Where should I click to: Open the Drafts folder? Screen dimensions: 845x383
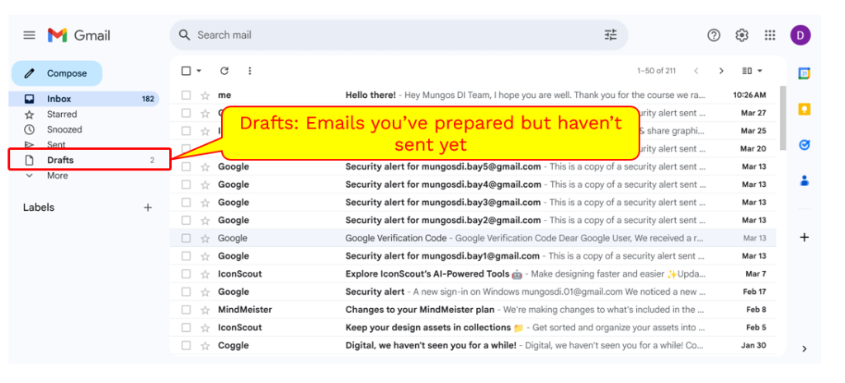(60, 160)
